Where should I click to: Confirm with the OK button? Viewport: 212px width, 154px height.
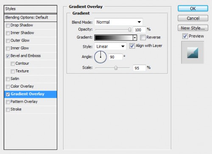[x=193, y=8]
